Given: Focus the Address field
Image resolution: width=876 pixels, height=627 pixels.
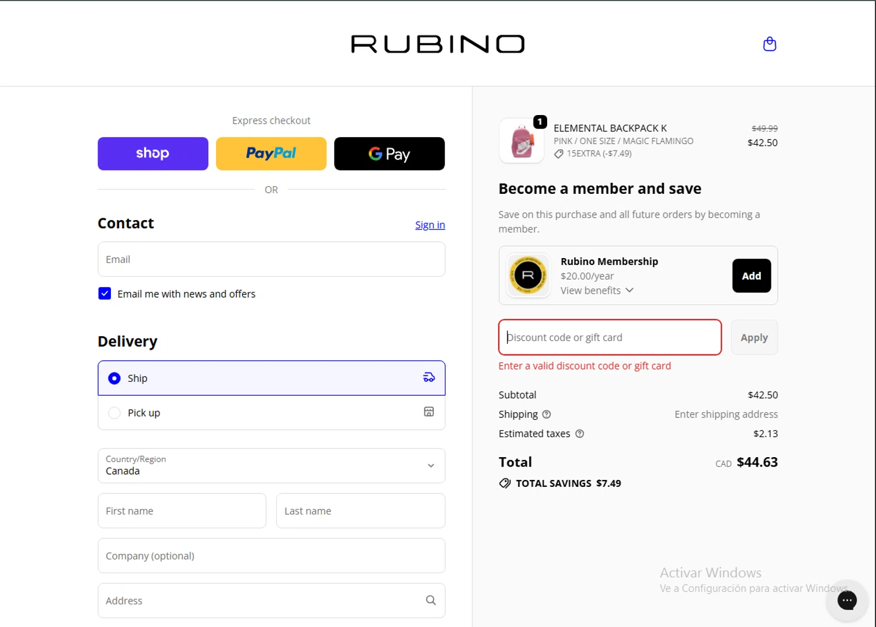Looking at the screenshot, I should (272, 601).
